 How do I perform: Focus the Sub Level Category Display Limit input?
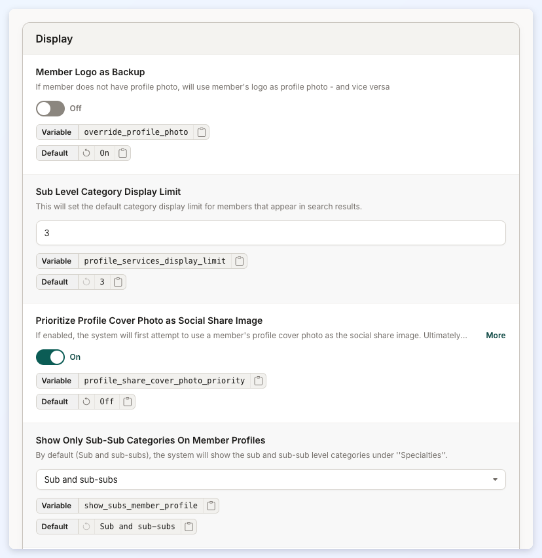point(270,233)
